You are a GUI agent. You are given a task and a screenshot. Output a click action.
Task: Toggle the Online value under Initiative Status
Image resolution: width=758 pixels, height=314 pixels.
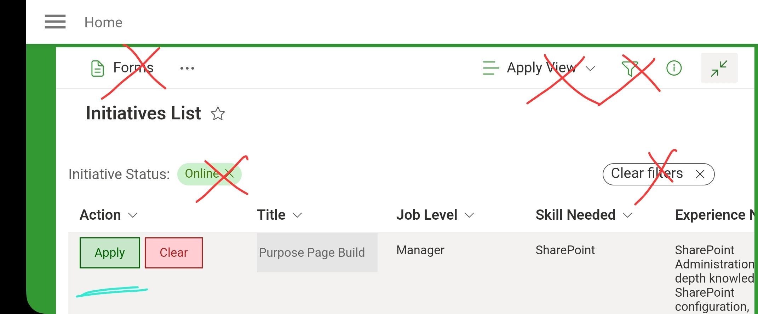[202, 173]
